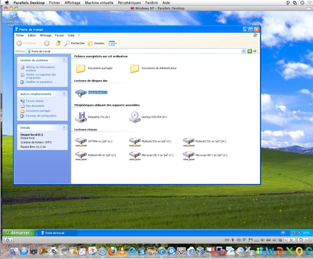Launch VirtualBox cube icon in Dock
This screenshot has width=313, height=259.
coord(200,251)
